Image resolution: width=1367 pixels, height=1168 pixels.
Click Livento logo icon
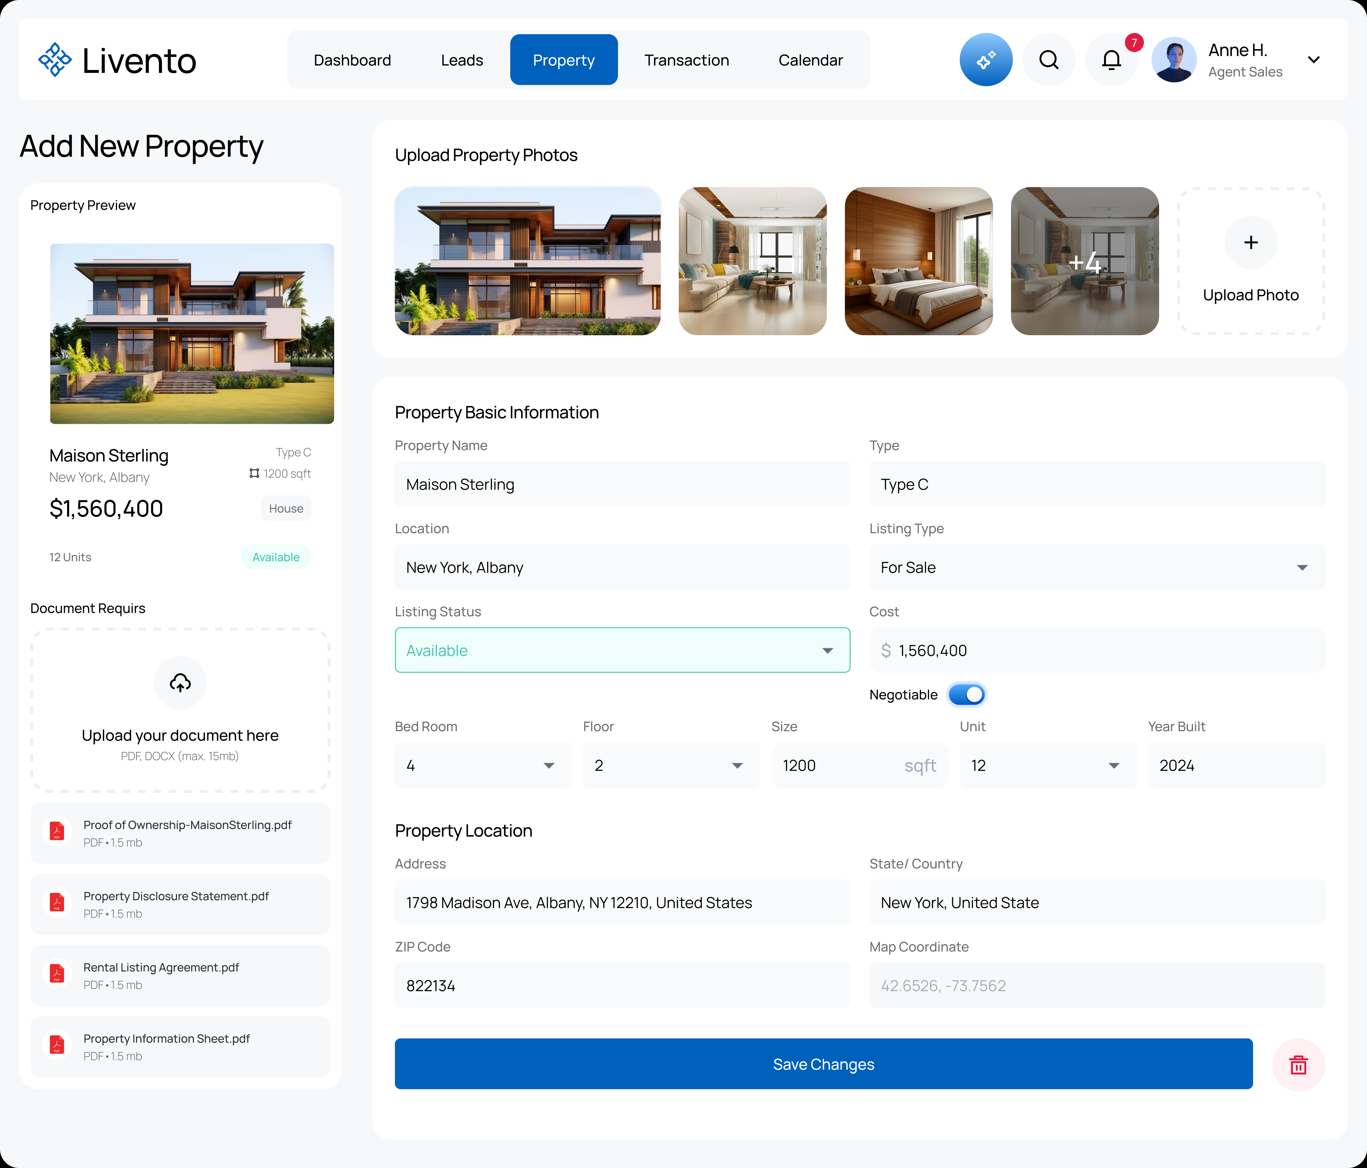55,60
